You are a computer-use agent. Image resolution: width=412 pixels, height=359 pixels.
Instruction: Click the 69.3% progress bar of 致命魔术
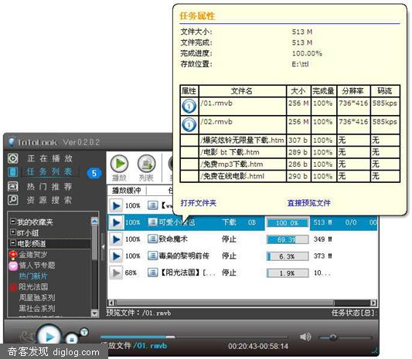click(288, 239)
